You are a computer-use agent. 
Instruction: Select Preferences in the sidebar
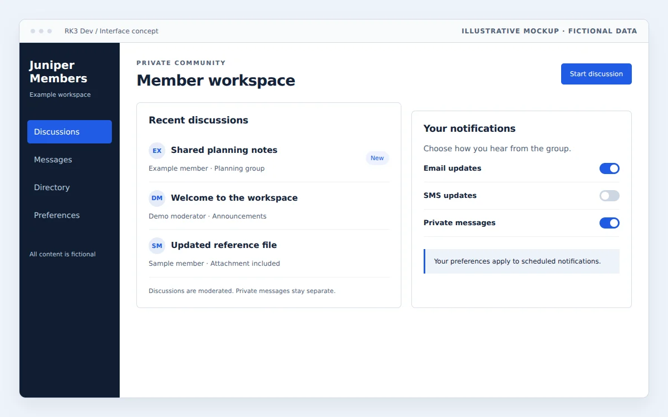click(x=70, y=215)
